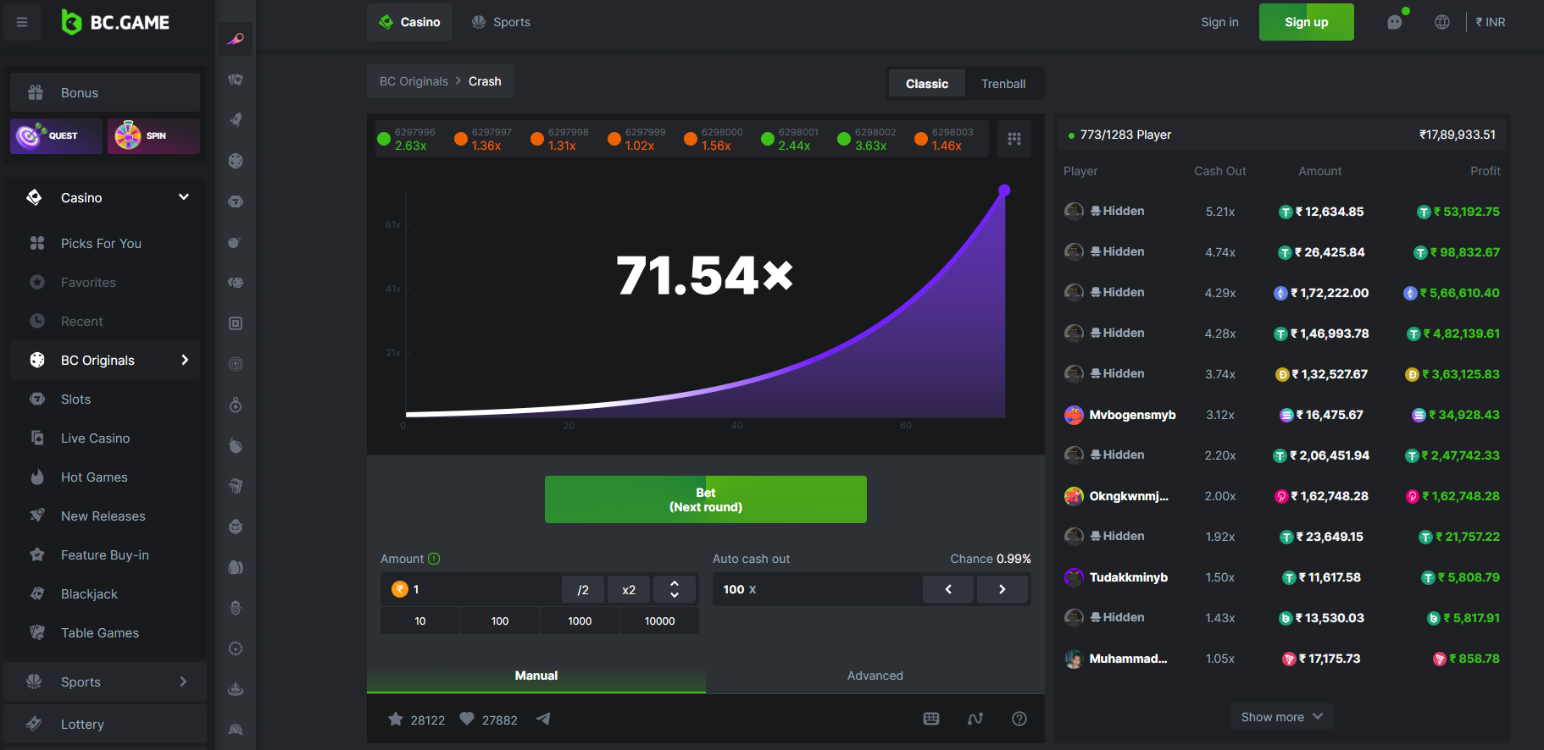Halve the bet amount with /2

[x=583, y=589]
